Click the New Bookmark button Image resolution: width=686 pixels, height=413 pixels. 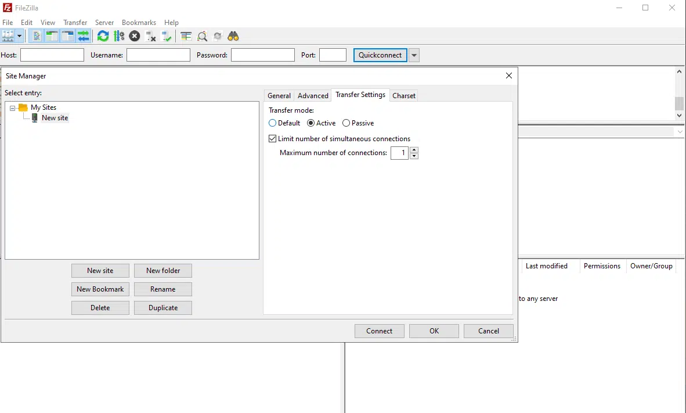pyautogui.click(x=100, y=289)
